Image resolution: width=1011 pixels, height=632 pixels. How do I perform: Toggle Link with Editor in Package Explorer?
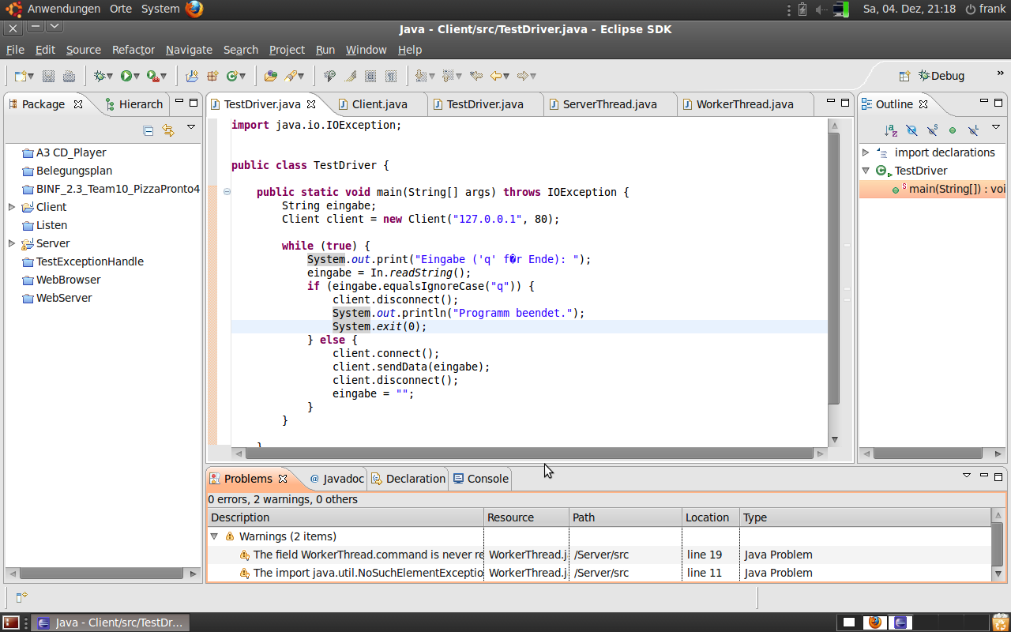(167, 130)
